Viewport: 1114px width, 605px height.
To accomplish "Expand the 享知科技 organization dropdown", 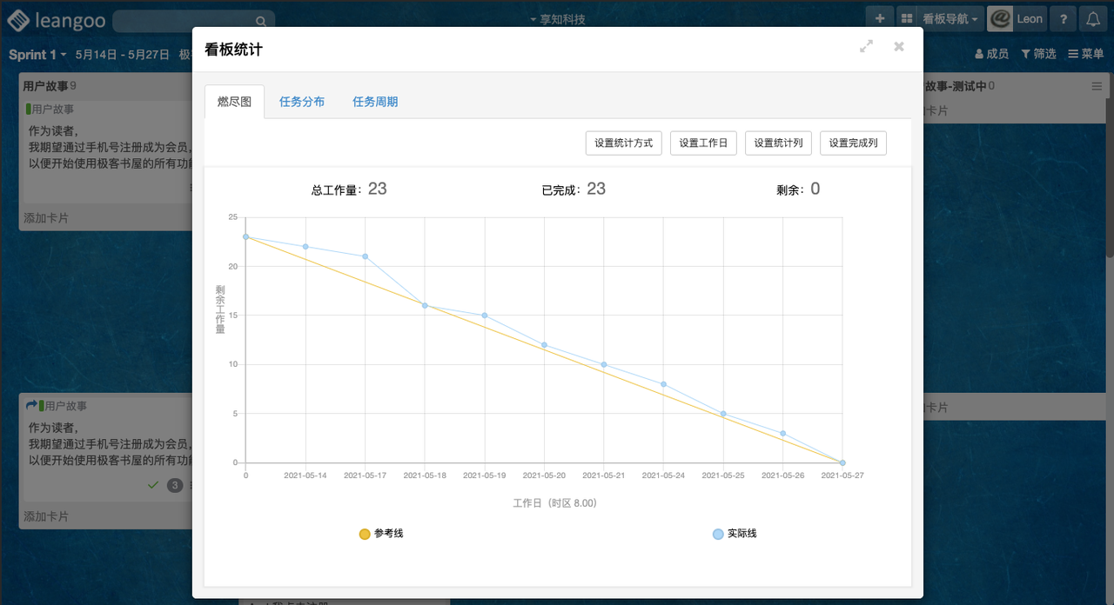I will tap(557, 19).
